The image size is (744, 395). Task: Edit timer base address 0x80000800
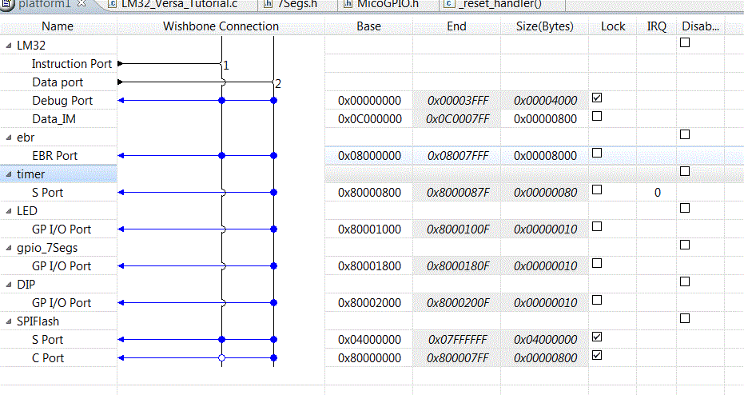point(369,192)
